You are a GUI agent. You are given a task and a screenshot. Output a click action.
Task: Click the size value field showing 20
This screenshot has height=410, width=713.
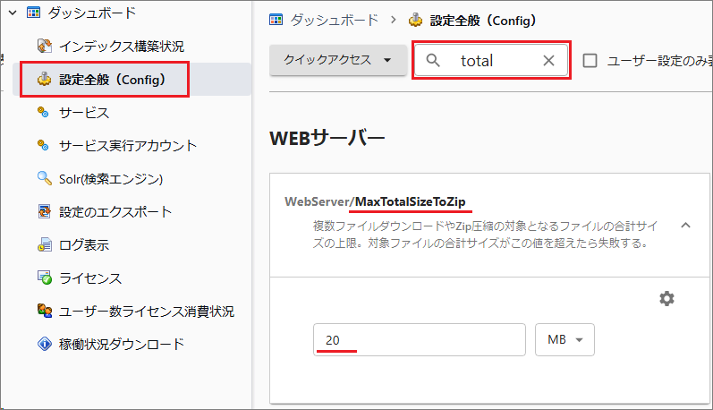(419, 340)
